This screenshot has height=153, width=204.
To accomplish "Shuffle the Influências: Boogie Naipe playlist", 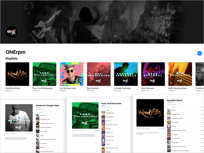I will (30, 133).
